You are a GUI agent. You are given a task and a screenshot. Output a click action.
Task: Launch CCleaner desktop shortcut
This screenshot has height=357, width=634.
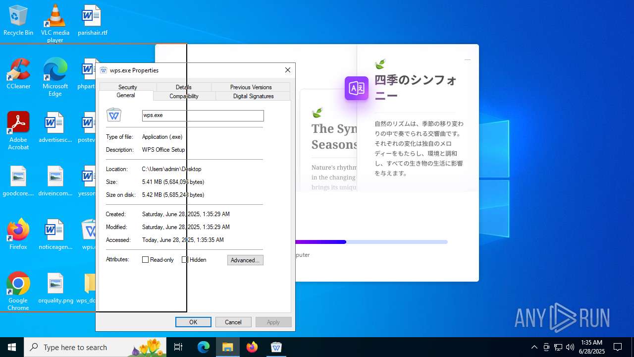[18, 74]
